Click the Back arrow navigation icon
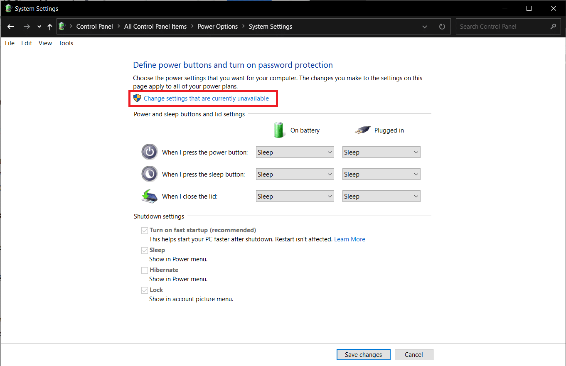 point(11,27)
